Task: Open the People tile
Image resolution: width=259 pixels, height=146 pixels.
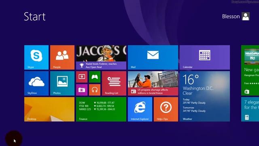Action: pyautogui.click(x=62, y=57)
